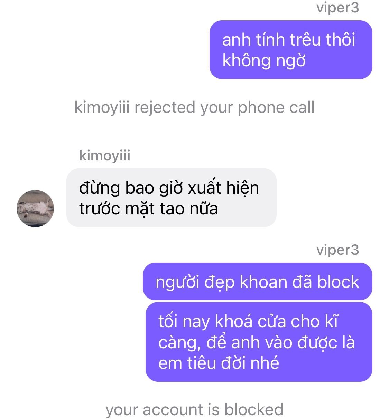Click the 'rejected your phone call' notice
389x419 pixels.
click(194, 107)
